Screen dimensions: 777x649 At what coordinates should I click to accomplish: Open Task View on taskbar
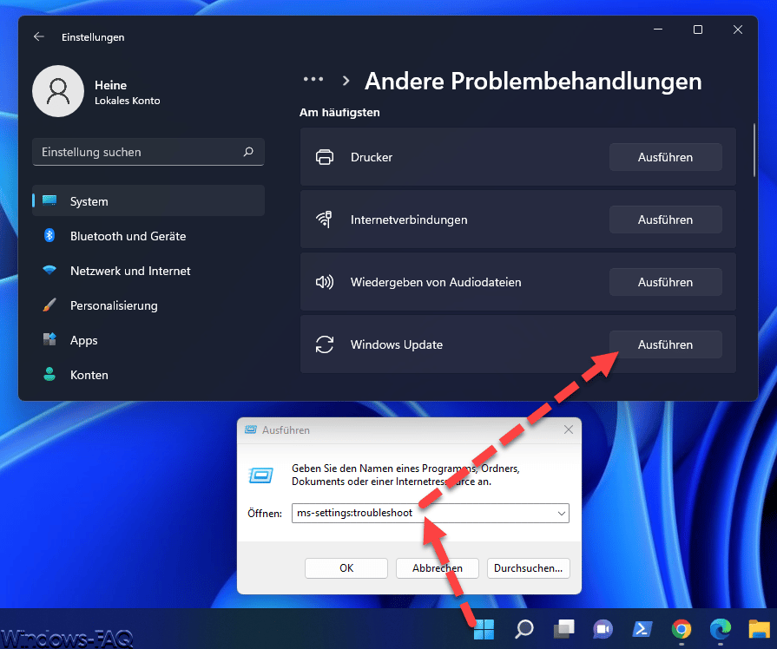point(563,629)
